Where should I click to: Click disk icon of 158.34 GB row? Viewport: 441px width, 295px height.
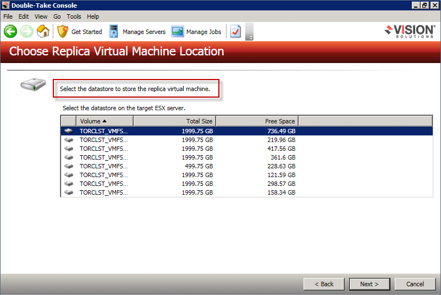tap(69, 192)
